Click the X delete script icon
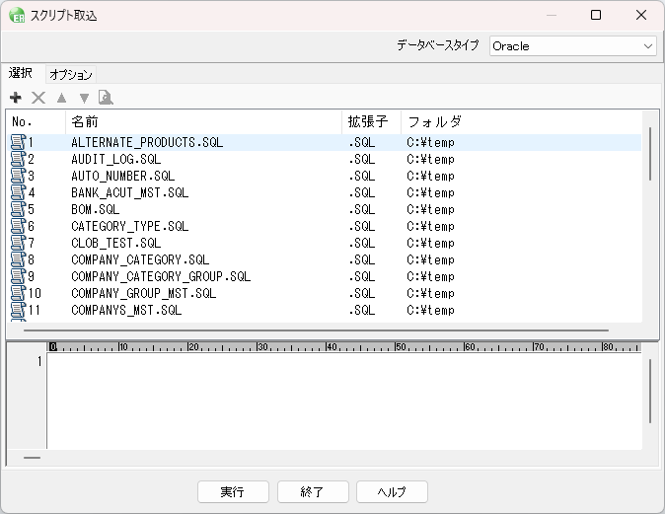This screenshot has height=514, width=665. [38, 98]
